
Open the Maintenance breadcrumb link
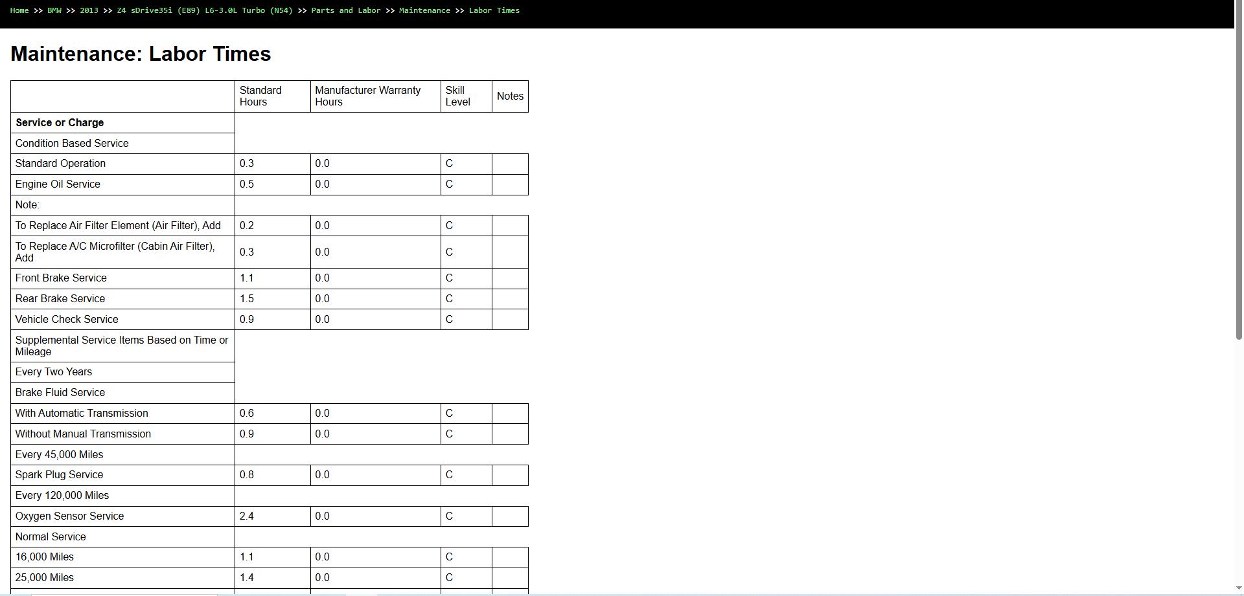click(x=424, y=10)
